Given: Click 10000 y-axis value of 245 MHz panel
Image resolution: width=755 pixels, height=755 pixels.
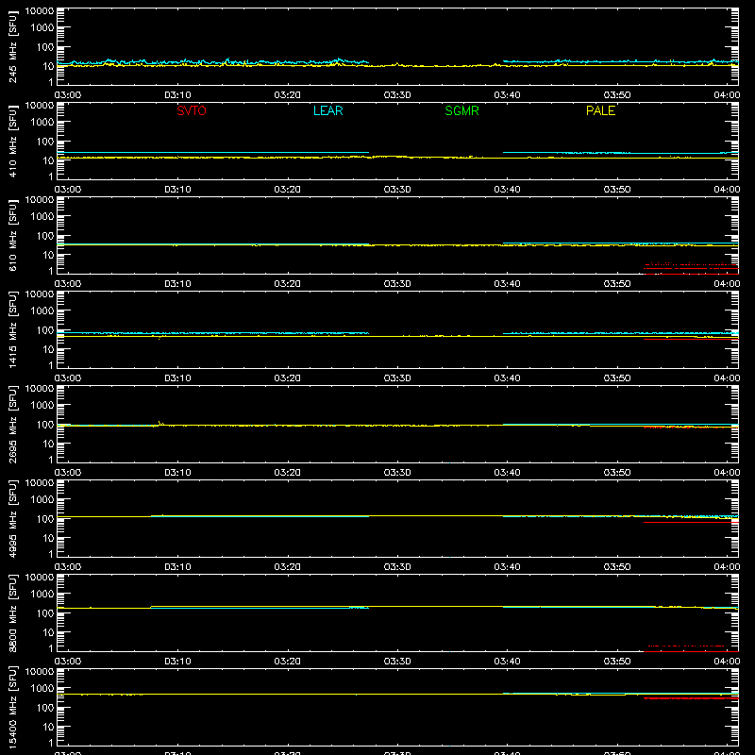Looking at the screenshot, I should tap(40, 11).
